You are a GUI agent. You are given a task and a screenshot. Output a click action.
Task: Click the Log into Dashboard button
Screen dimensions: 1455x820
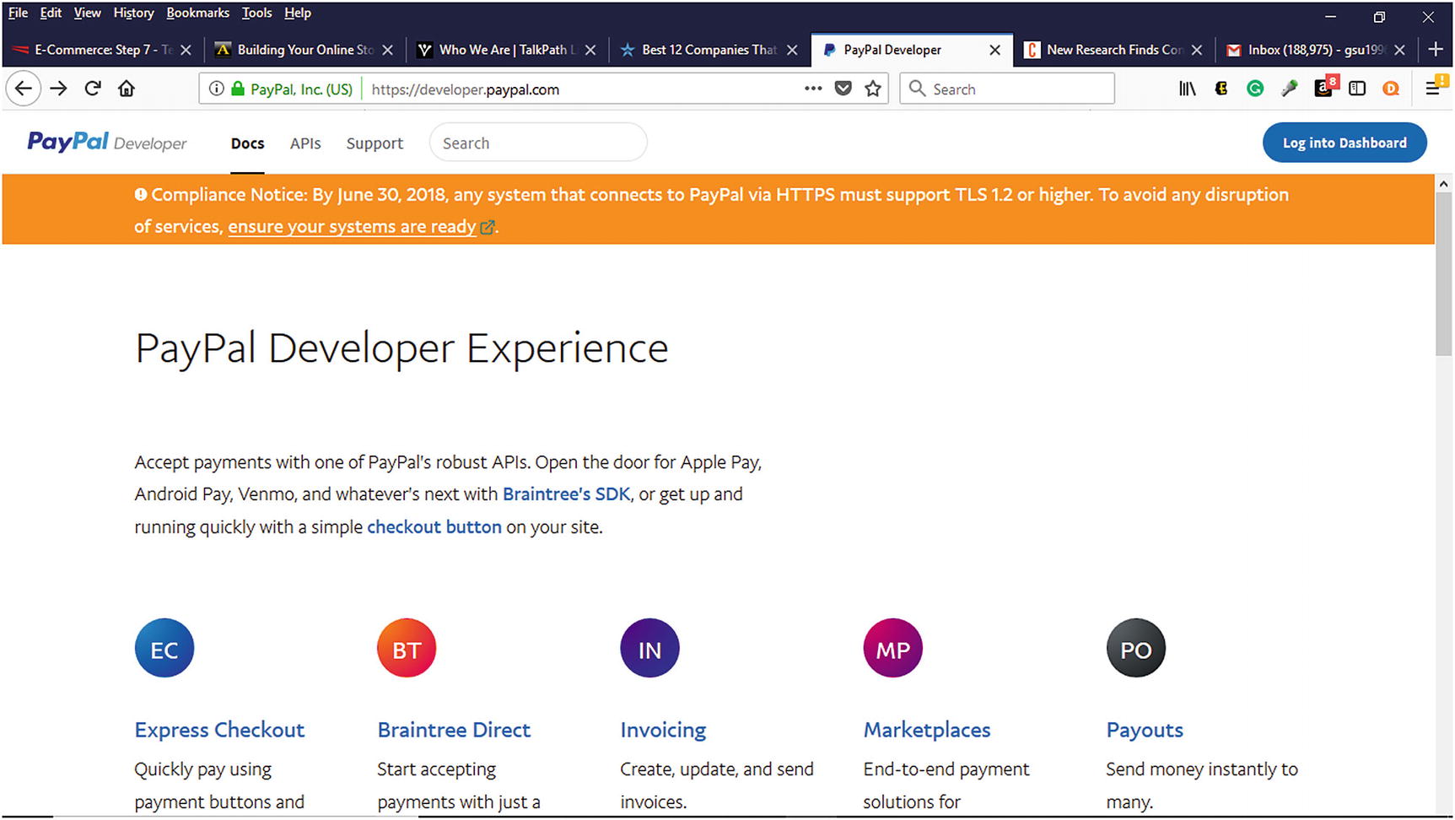(1344, 143)
